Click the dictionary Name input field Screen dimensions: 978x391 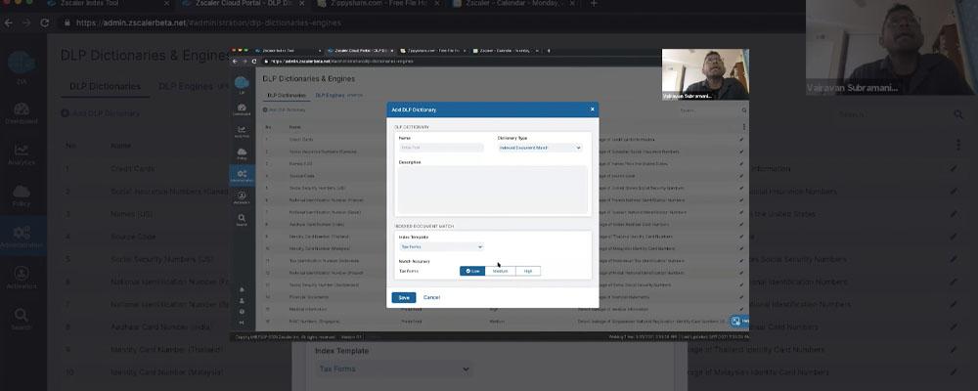tap(441, 148)
